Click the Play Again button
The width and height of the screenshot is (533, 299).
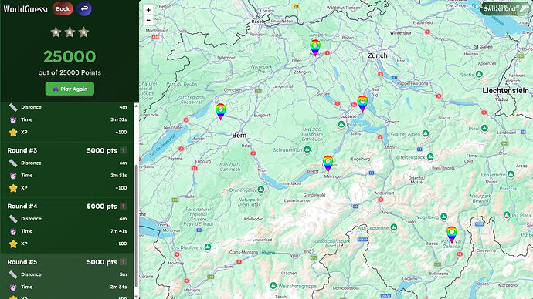pos(70,89)
